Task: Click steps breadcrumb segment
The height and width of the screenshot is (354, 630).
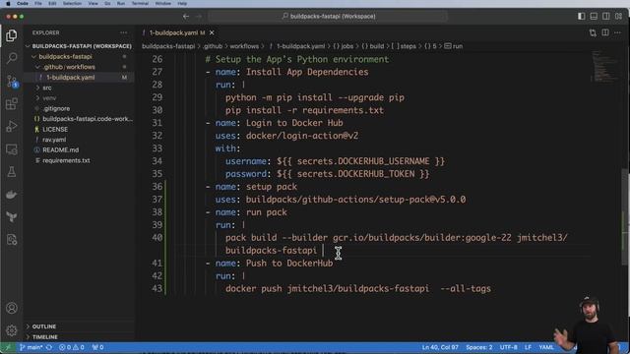Action: point(404,46)
